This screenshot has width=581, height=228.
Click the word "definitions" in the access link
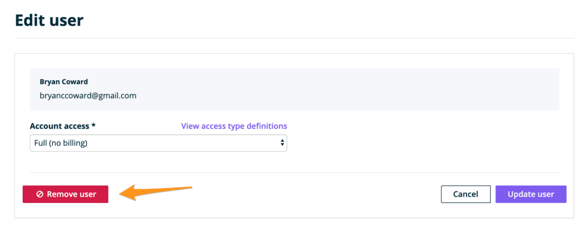[266, 126]
